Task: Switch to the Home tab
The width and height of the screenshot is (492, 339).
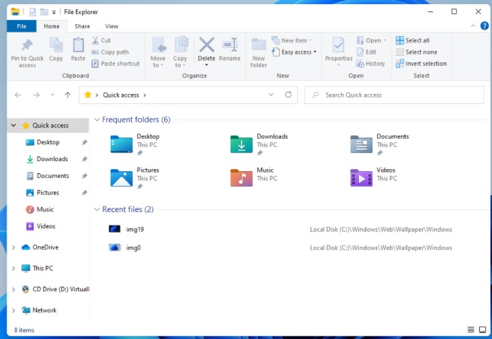Action: (52, 26)
